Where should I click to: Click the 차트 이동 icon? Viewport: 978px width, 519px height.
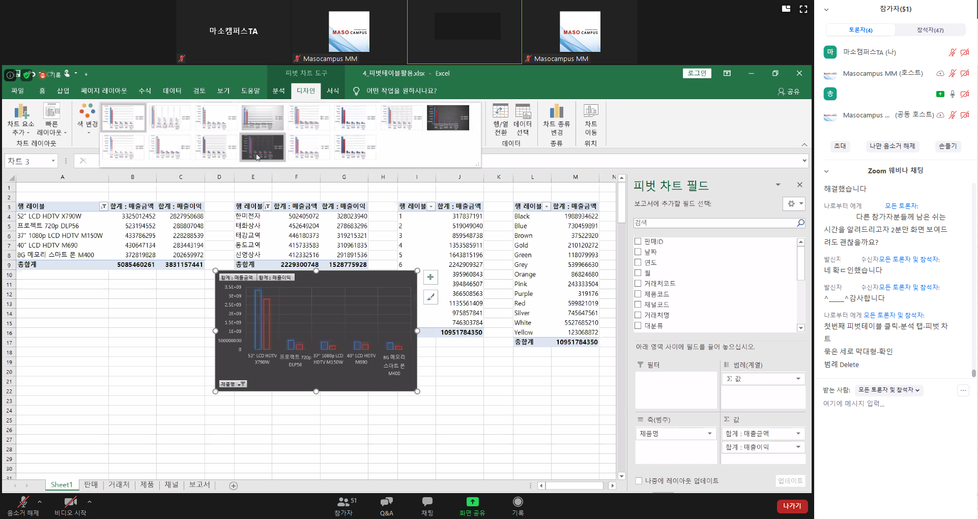(590, 112)
